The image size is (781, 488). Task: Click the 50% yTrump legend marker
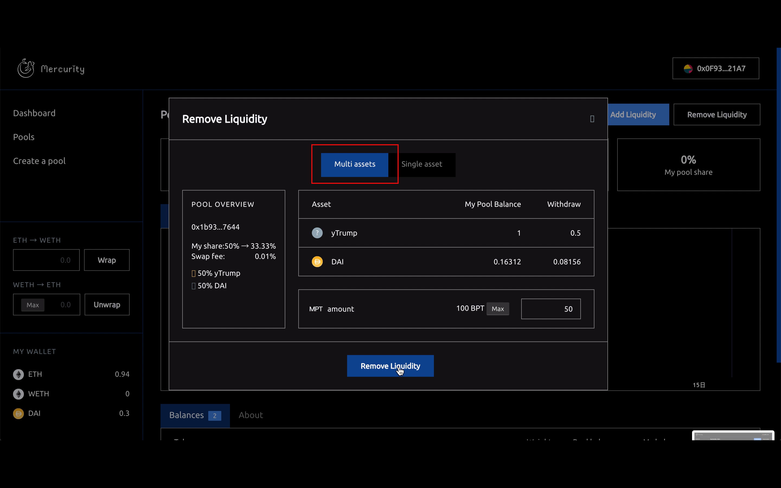pos(194,274)
